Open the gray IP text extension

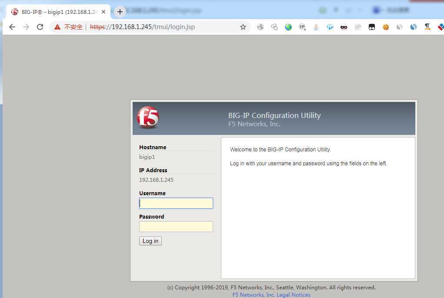pos(357,27)
